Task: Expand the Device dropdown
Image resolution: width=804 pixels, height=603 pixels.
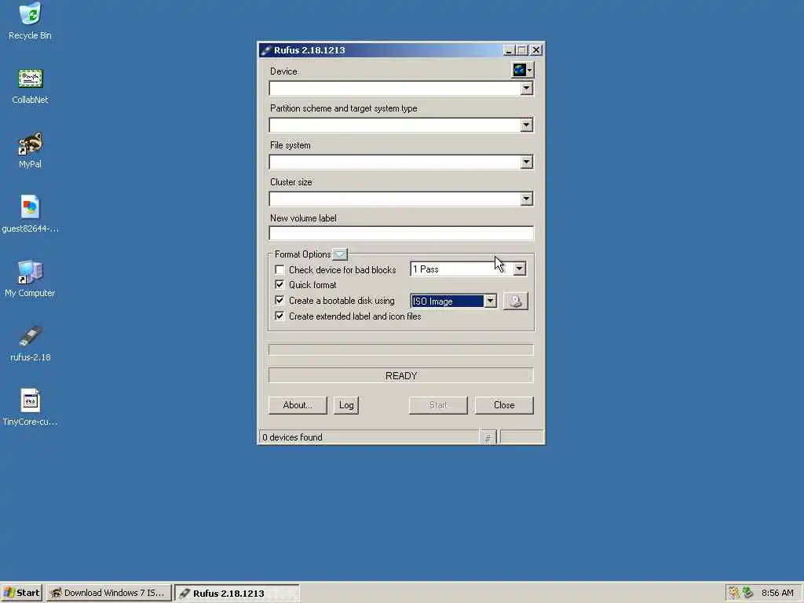Action: [526, 88]
